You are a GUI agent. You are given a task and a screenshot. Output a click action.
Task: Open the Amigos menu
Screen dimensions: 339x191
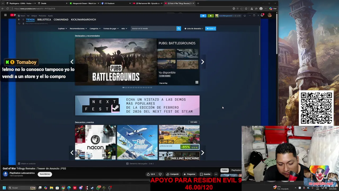pos(34,16)
